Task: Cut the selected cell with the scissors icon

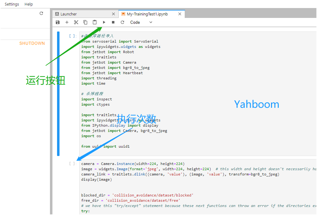Action: pos(76,22)
